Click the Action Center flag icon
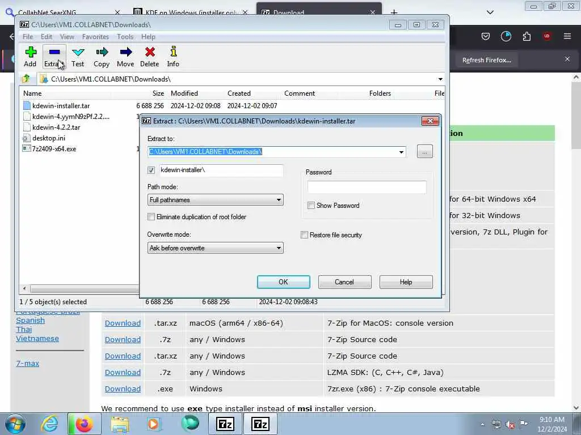 [x=523, y=424]
